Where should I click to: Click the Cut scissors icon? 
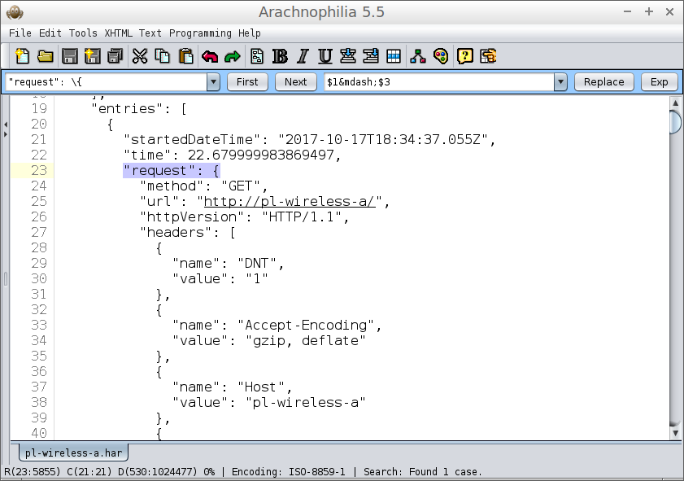pyautogui.click(x=140, y=56)
